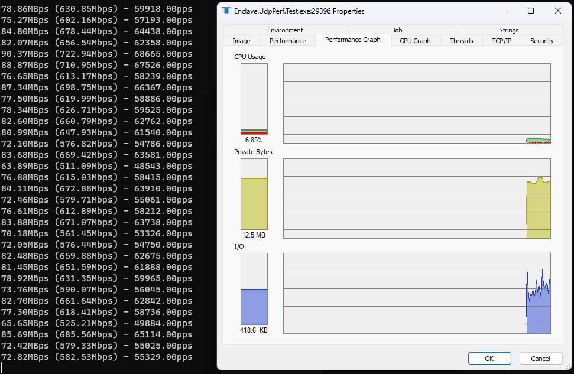Click the Properties window application icon

pyautogui.click(x=226, y=11)
